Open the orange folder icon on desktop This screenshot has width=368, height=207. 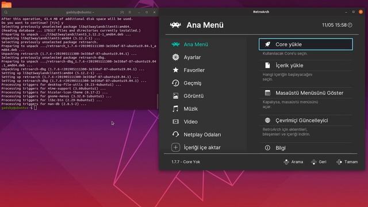6,4
